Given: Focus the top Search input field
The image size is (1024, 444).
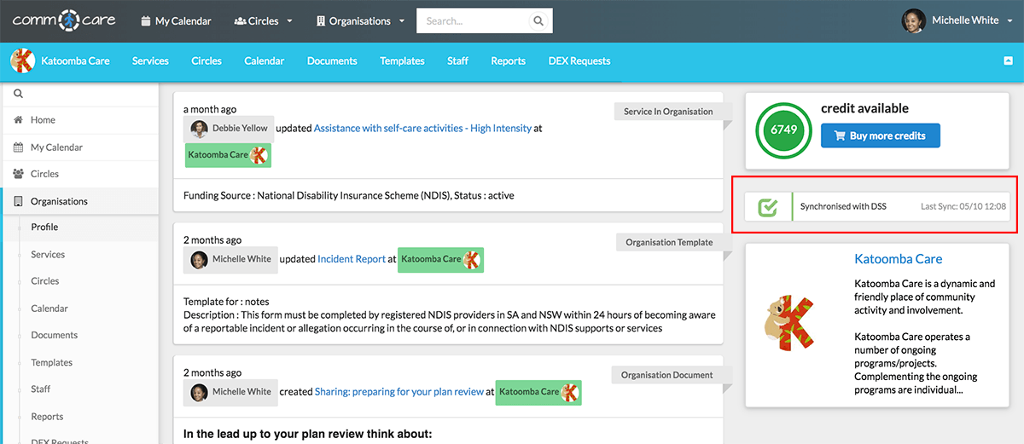Looking at the screenshot, I should (474, 21).
